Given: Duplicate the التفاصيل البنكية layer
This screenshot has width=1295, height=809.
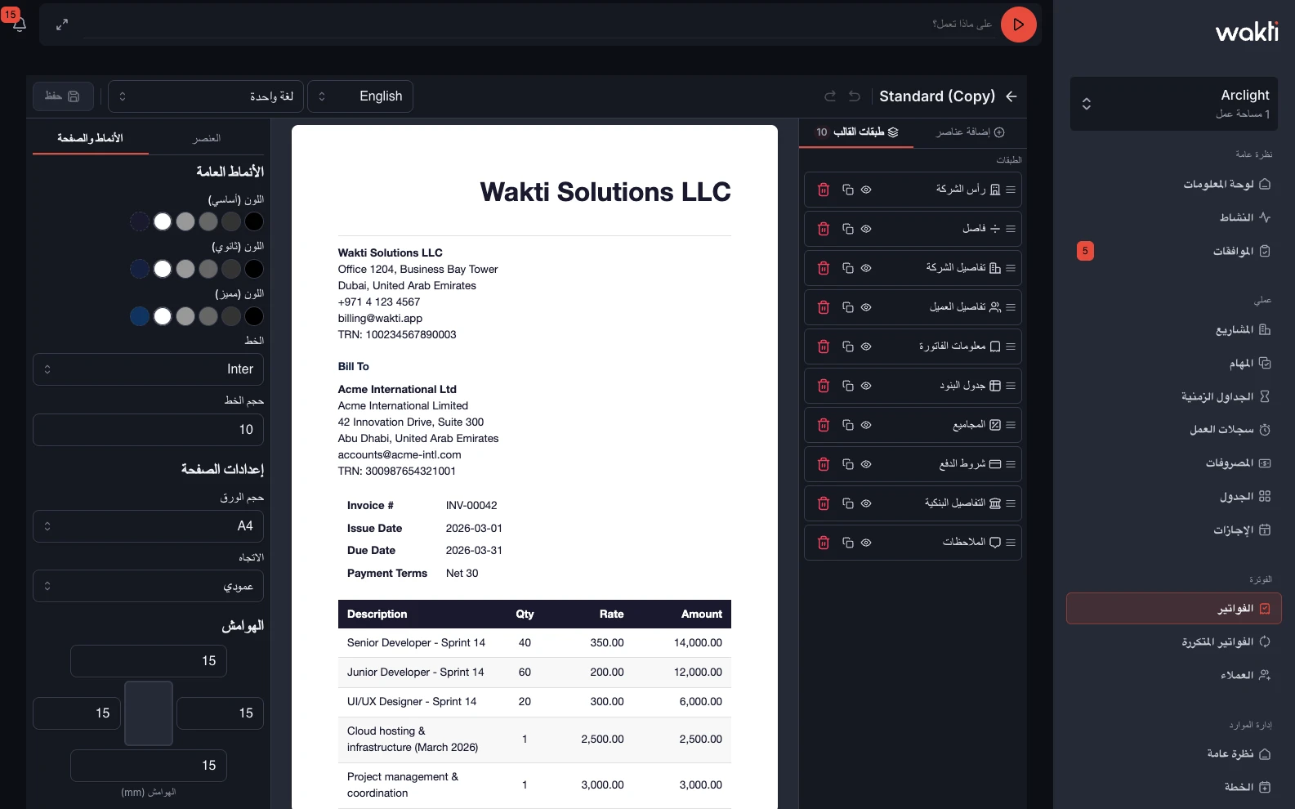Looking at the screenshot, I should pyautogui.click(x=848, y=503).
